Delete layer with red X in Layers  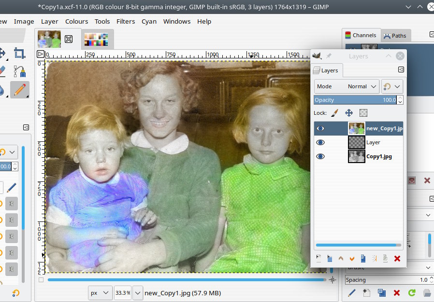pyautogui.click(x=397, y=259)
